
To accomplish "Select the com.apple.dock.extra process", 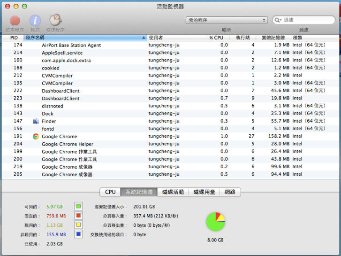I will tap(170, 60).
